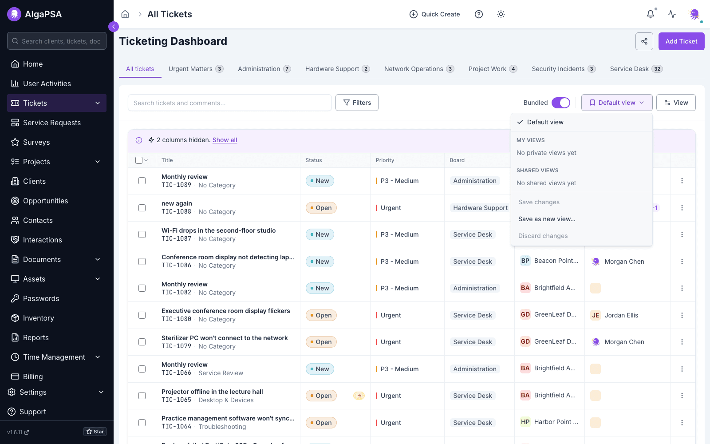Select checkbox for ticket TIC-1088
Viewport: 710px width, 444px height.
click(x=142, y=208)
